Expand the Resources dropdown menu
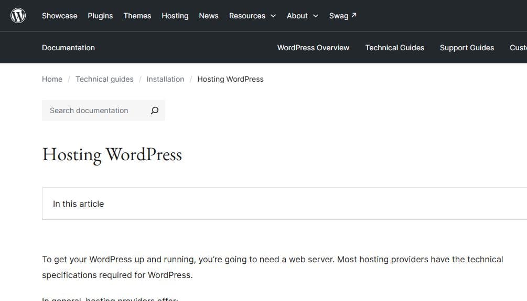This screenshot has height=301, width=527. (x=252, y=16)
